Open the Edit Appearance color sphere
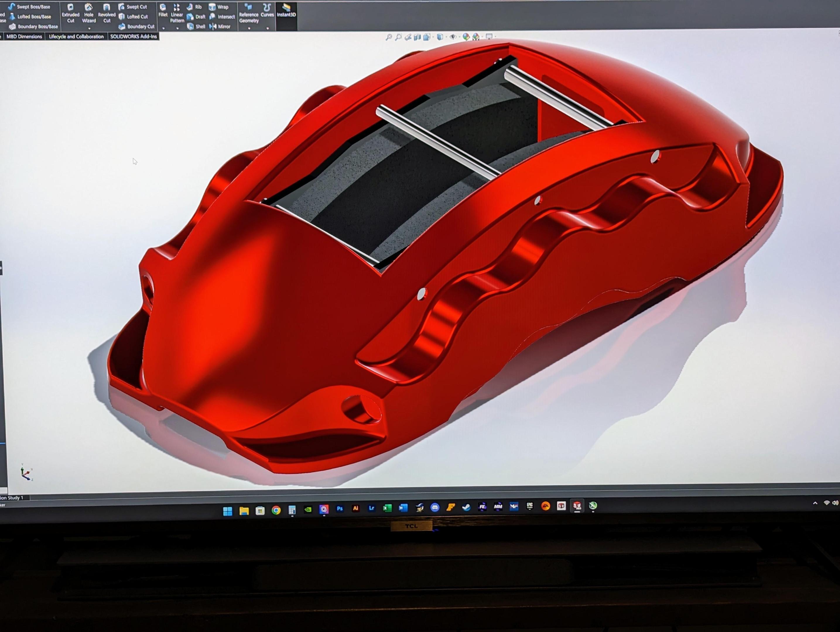 (466, 37)
